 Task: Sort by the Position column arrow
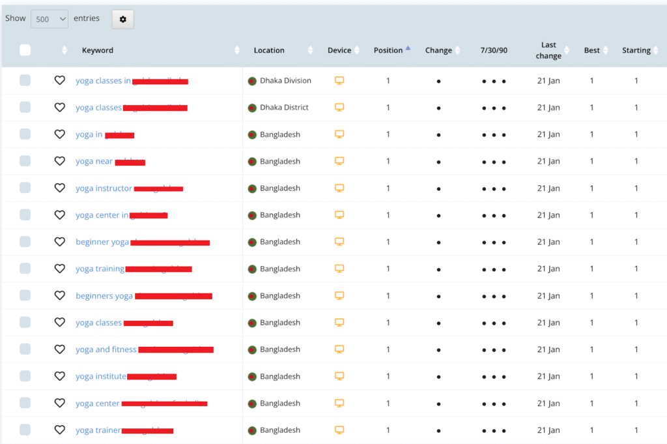pyautogui.click(x=408, y=48)
